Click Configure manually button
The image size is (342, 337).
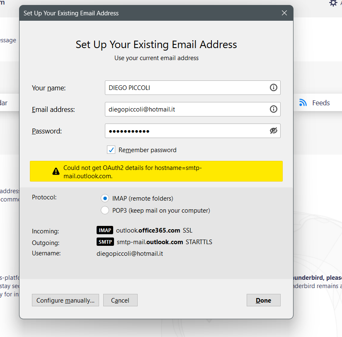click(65, 300)
